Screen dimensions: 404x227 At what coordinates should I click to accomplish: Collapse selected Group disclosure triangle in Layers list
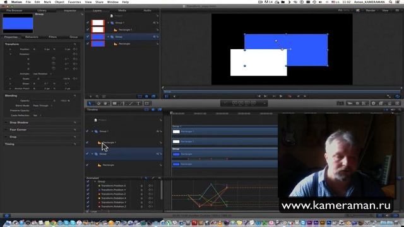(x=109, y=37)
